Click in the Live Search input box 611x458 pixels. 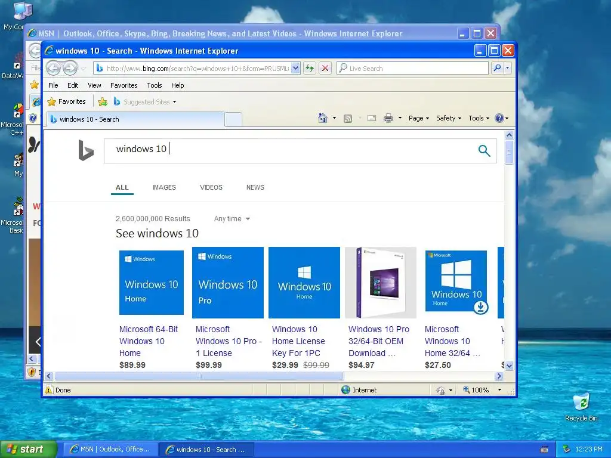tap(412, 68)
